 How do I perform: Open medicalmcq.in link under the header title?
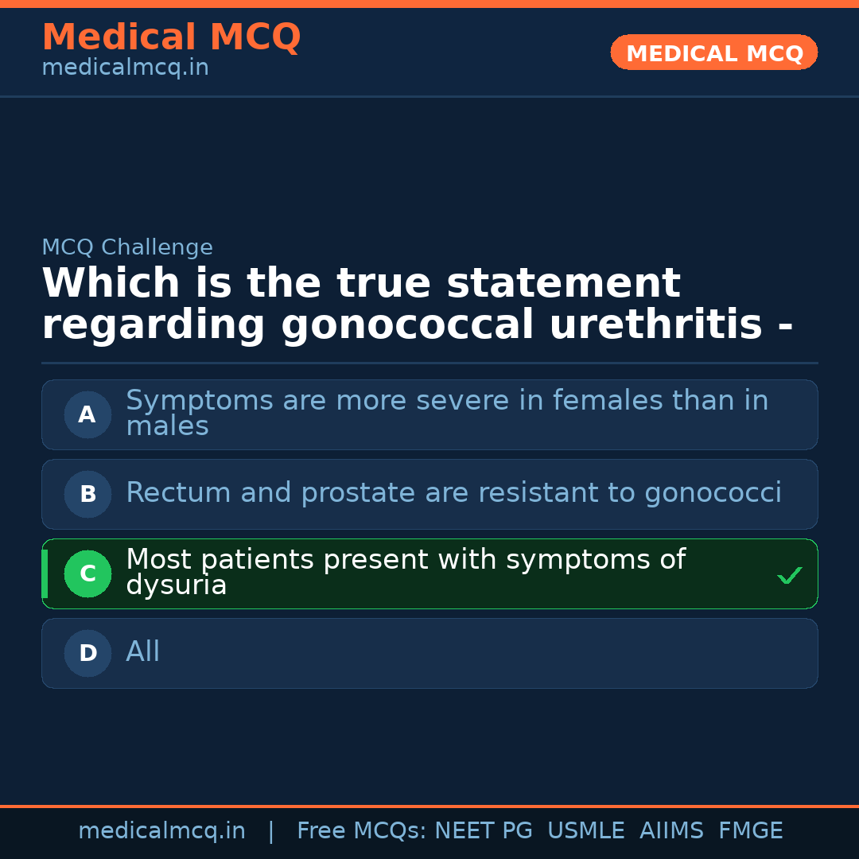pos(125,68)
